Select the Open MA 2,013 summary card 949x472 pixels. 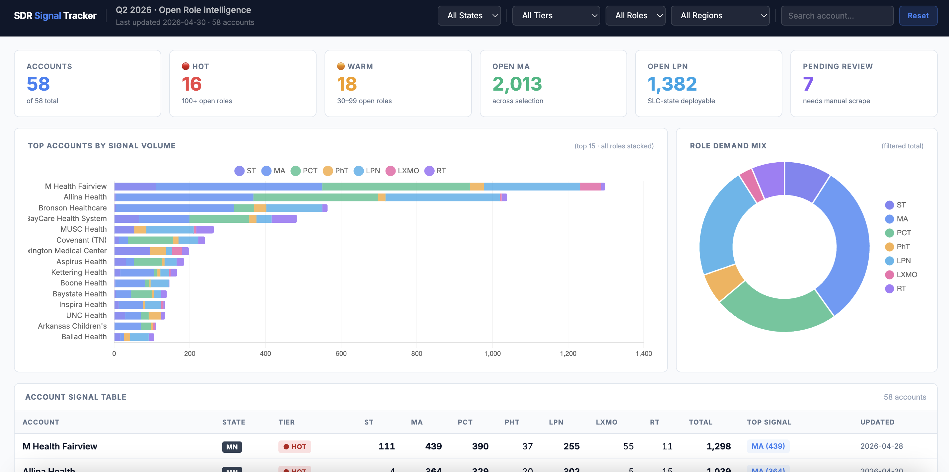(x=553, y=84)
